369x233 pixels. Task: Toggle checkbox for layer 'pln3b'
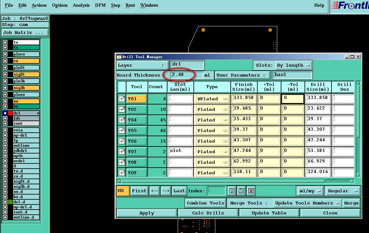click(x=5, y=81)
